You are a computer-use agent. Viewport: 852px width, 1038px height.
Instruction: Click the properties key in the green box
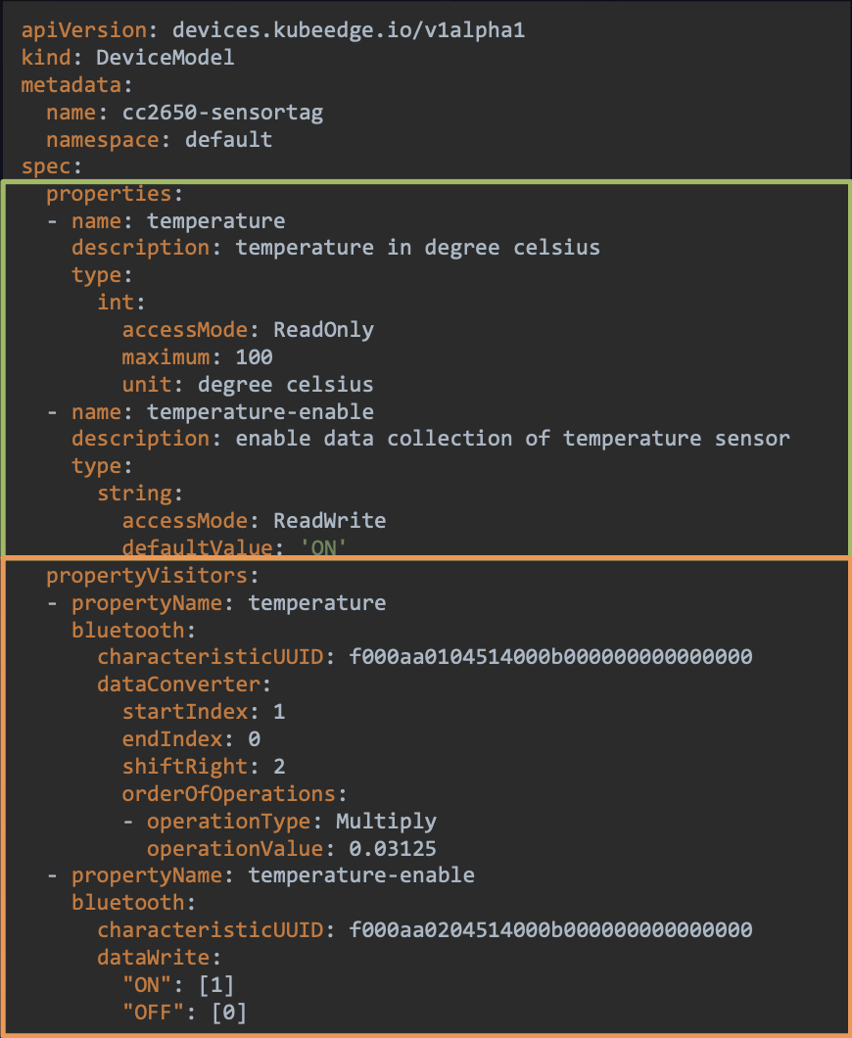[x=109, y=195]
